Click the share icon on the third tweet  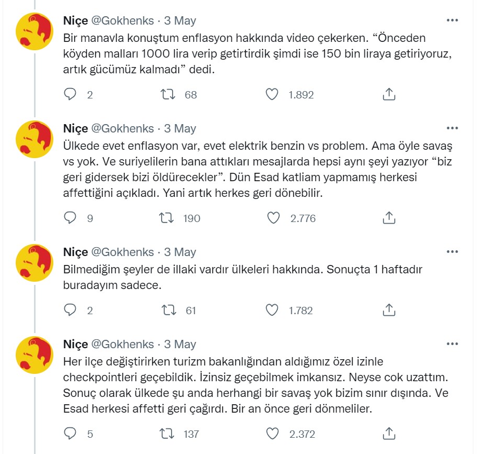(389, 310)
